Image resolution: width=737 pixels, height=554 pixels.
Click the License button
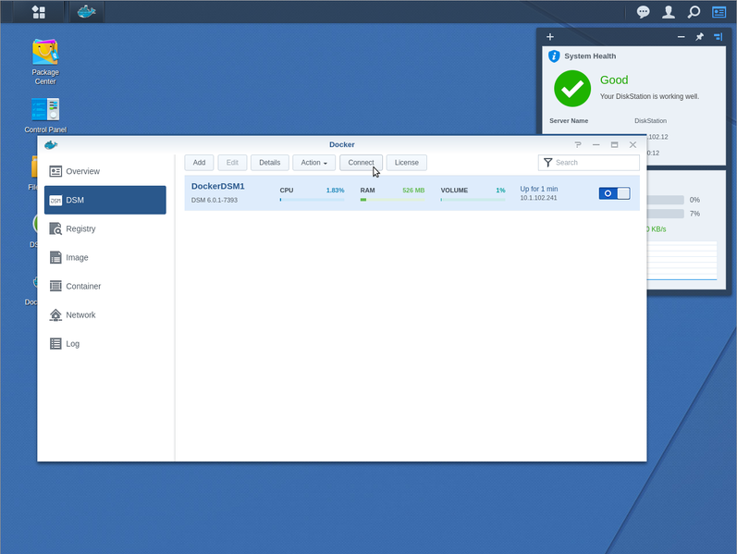pyautogui.click(x=407, y=163)
